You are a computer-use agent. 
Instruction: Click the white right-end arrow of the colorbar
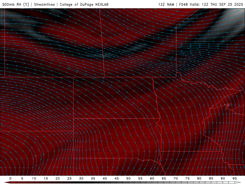(238, 182)
